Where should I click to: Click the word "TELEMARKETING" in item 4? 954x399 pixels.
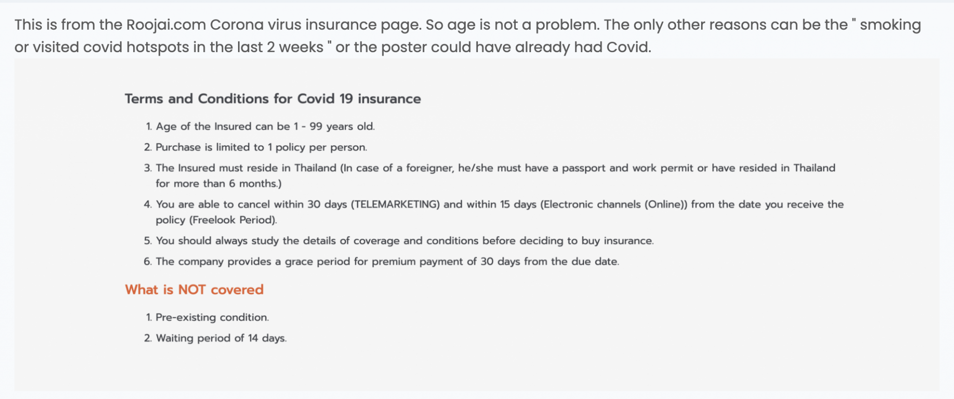[395, 205]
